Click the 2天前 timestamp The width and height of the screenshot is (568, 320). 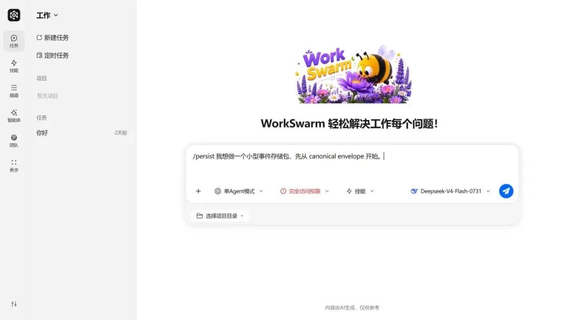tap(120, 133)
